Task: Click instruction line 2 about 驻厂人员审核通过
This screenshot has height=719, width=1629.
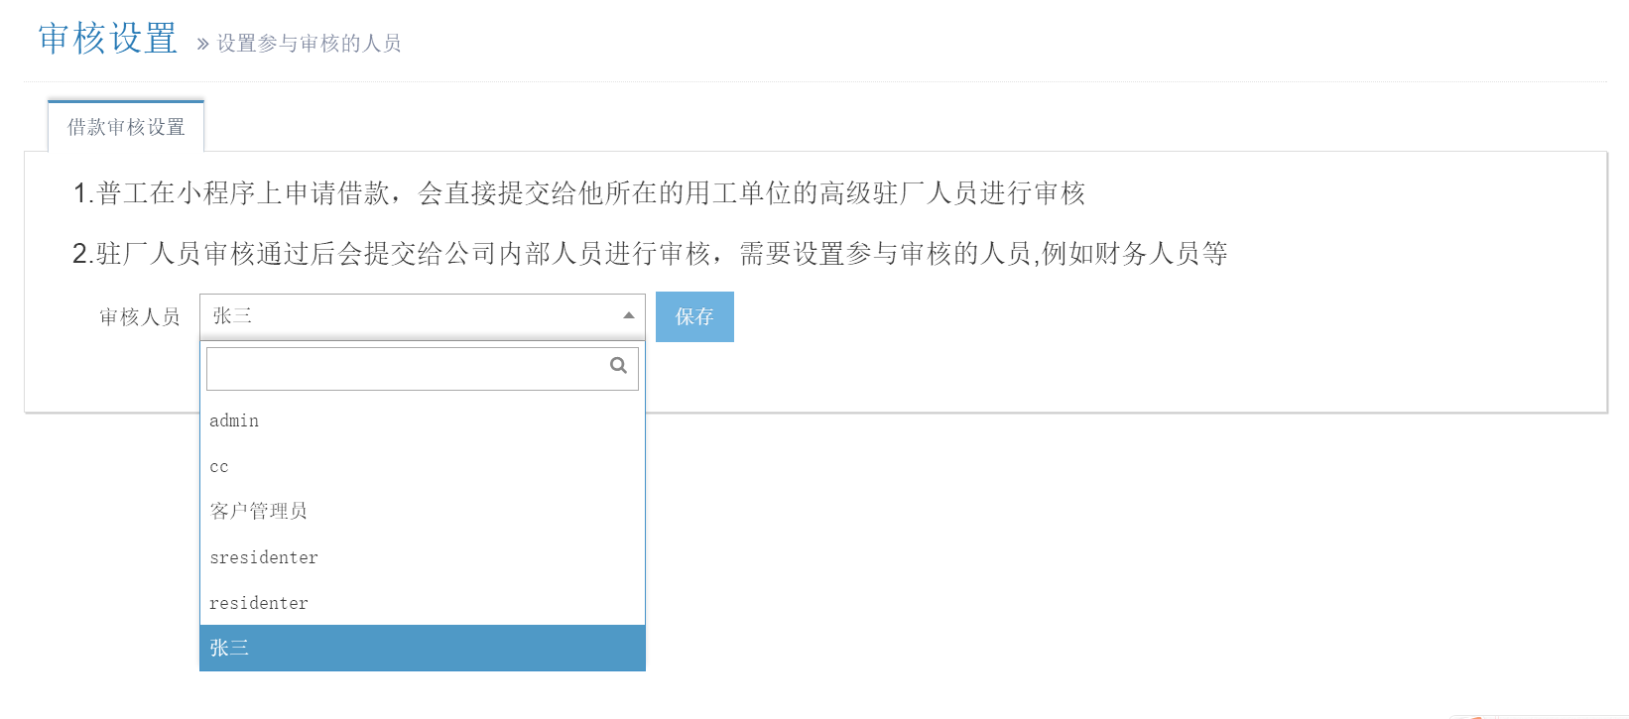Action: [x=650, y=254]
